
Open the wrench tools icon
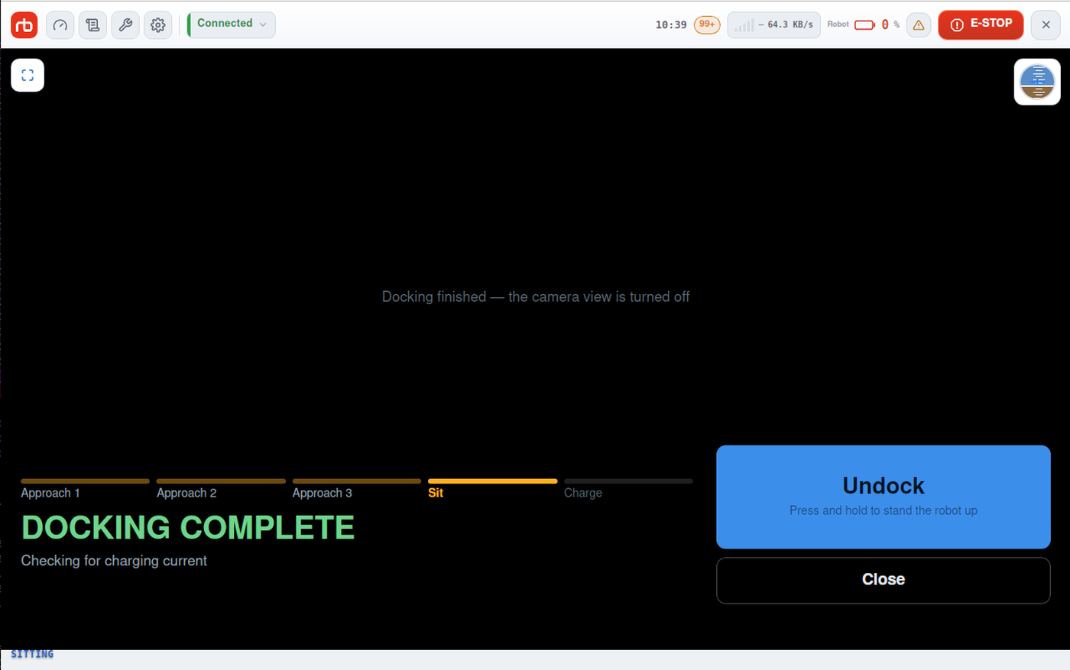(x=125, y=25)
